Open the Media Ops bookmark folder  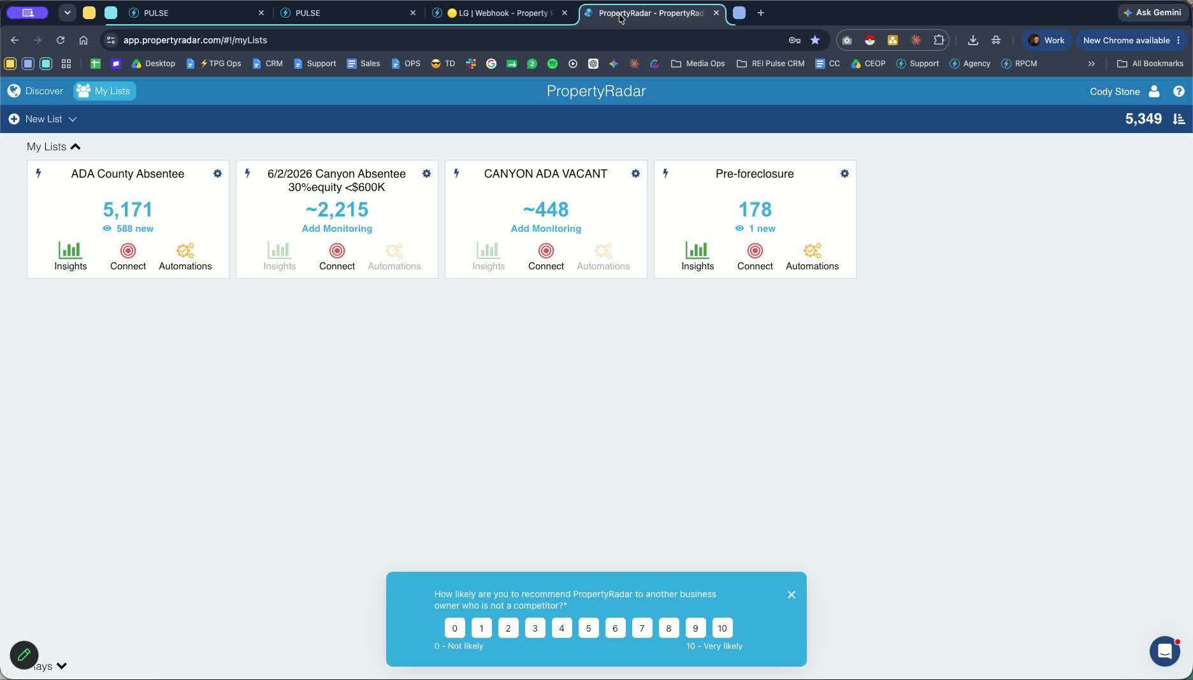point(698,64)
